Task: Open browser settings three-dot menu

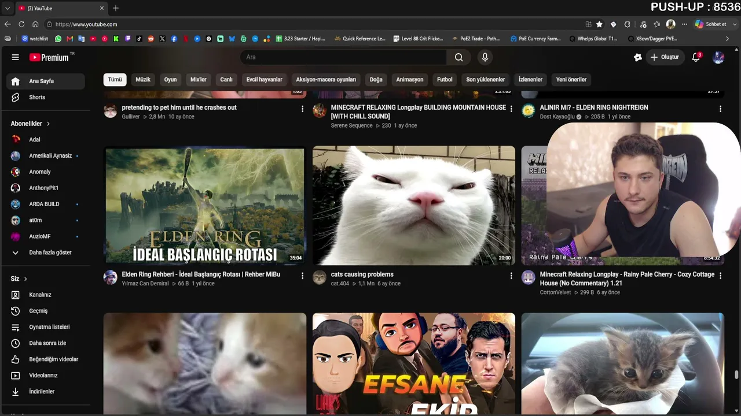Action: [x=685, y=24]
